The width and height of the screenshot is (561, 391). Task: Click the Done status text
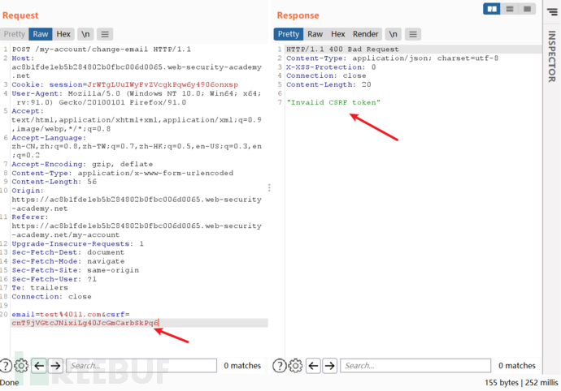coord(10,383)
